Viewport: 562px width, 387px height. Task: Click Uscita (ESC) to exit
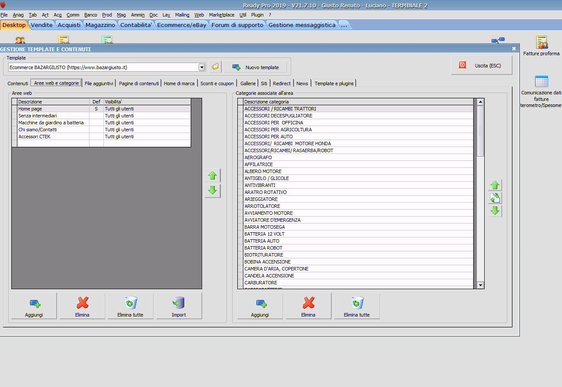482,66
